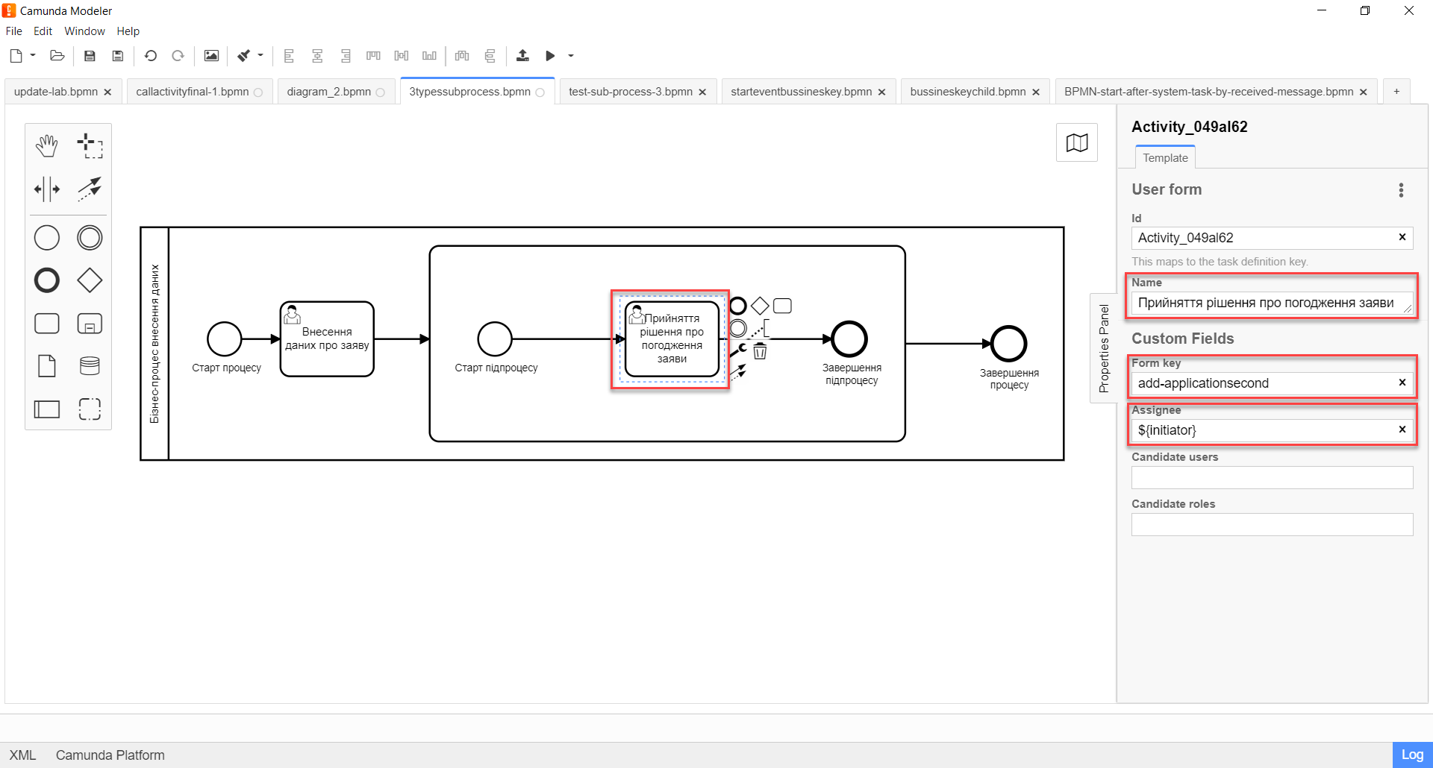Add a new diagram tab
Screen dimensions: 1433x768
1396,91
